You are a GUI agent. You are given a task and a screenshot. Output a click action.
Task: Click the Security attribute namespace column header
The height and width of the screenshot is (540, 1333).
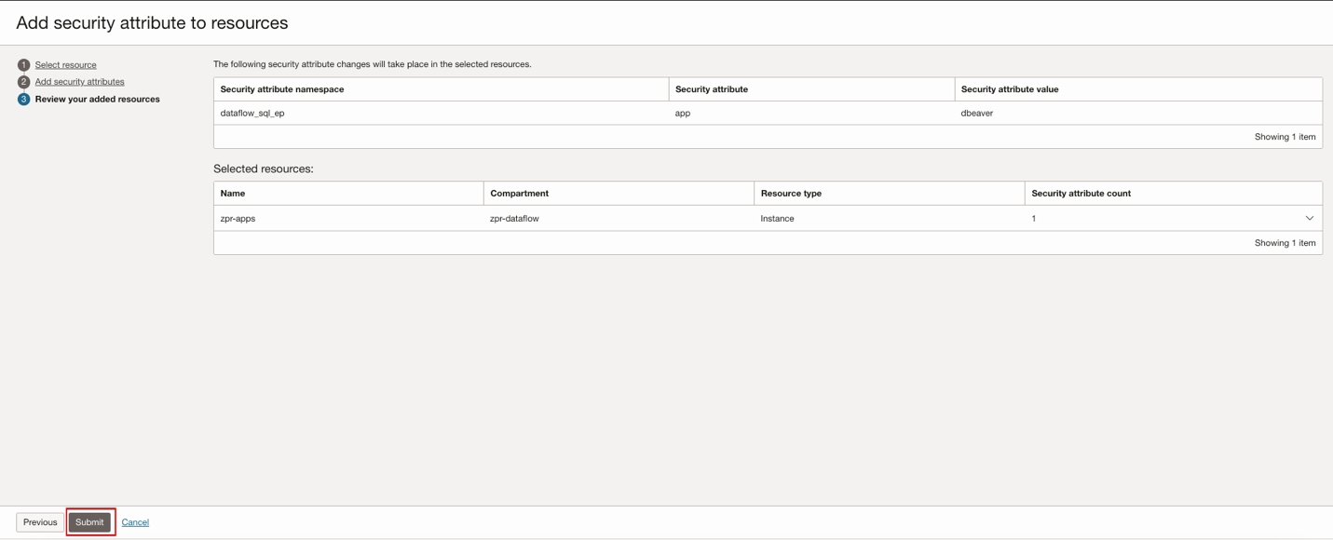click(282, 89)
